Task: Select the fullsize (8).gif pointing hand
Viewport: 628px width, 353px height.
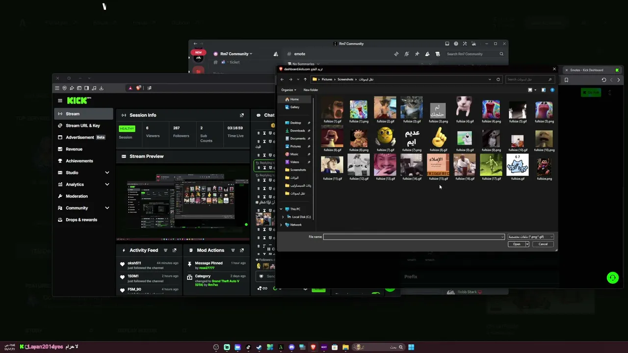Action: pos(438,140)
